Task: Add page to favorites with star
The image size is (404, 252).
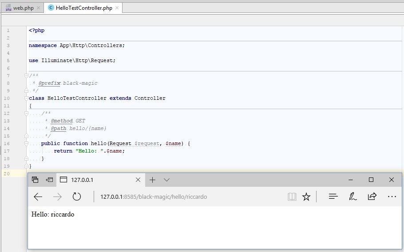Action: click(x=306, y=197)
